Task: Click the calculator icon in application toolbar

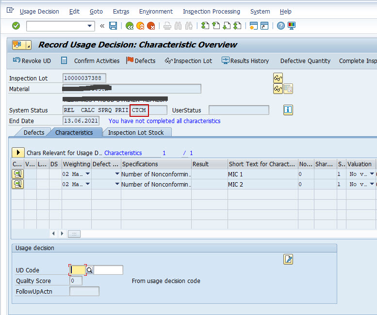Action: (64, 61)
